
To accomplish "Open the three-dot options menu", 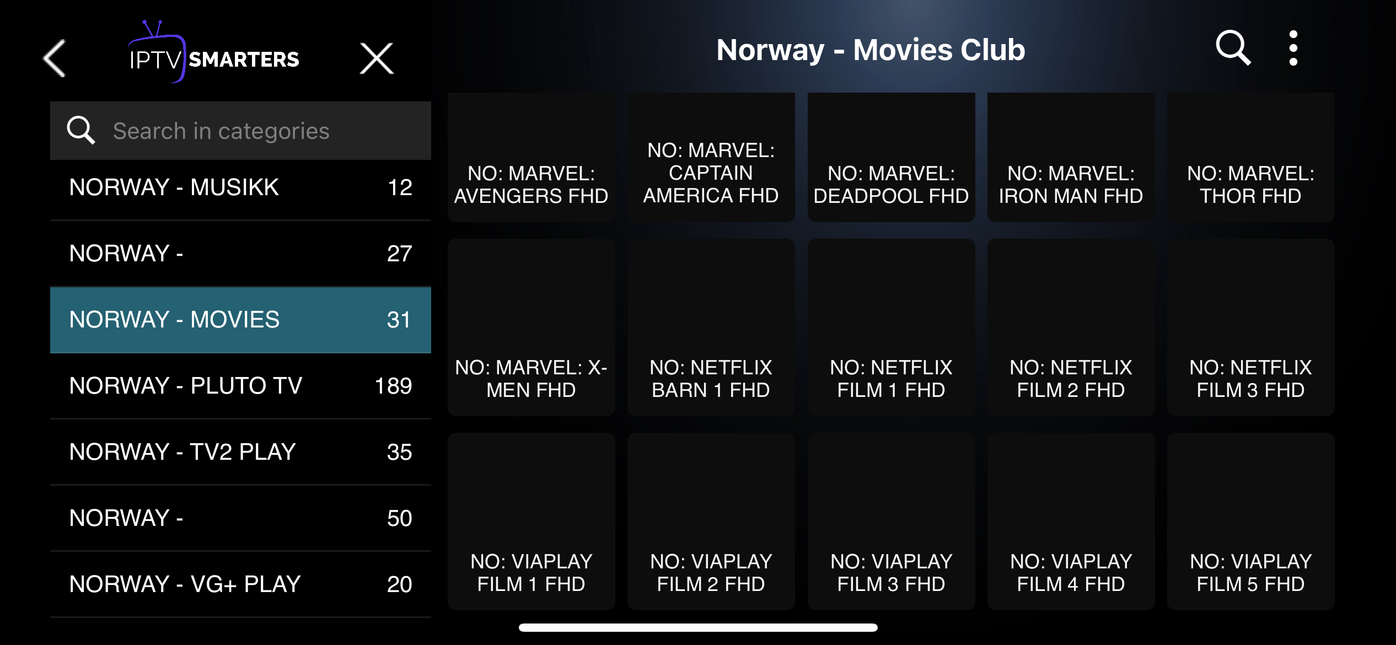I will tap(1293, 49).
